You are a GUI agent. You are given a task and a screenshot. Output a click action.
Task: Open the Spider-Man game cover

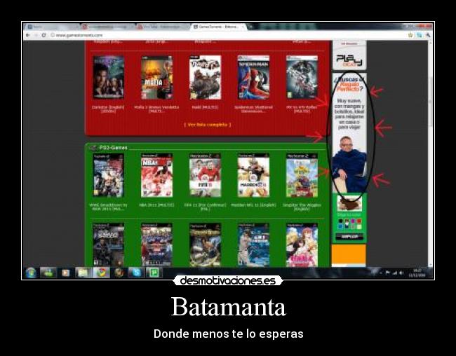(x=253, y=78)
